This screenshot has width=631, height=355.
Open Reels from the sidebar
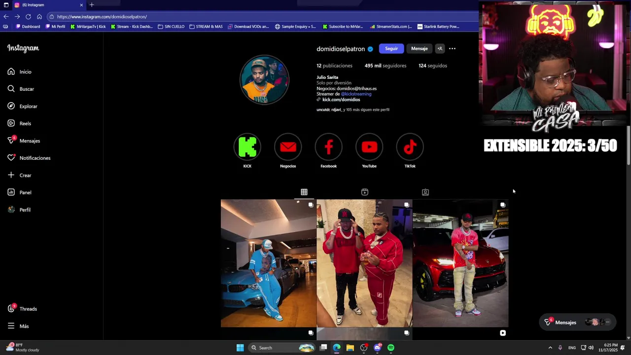tap(19, 124)
